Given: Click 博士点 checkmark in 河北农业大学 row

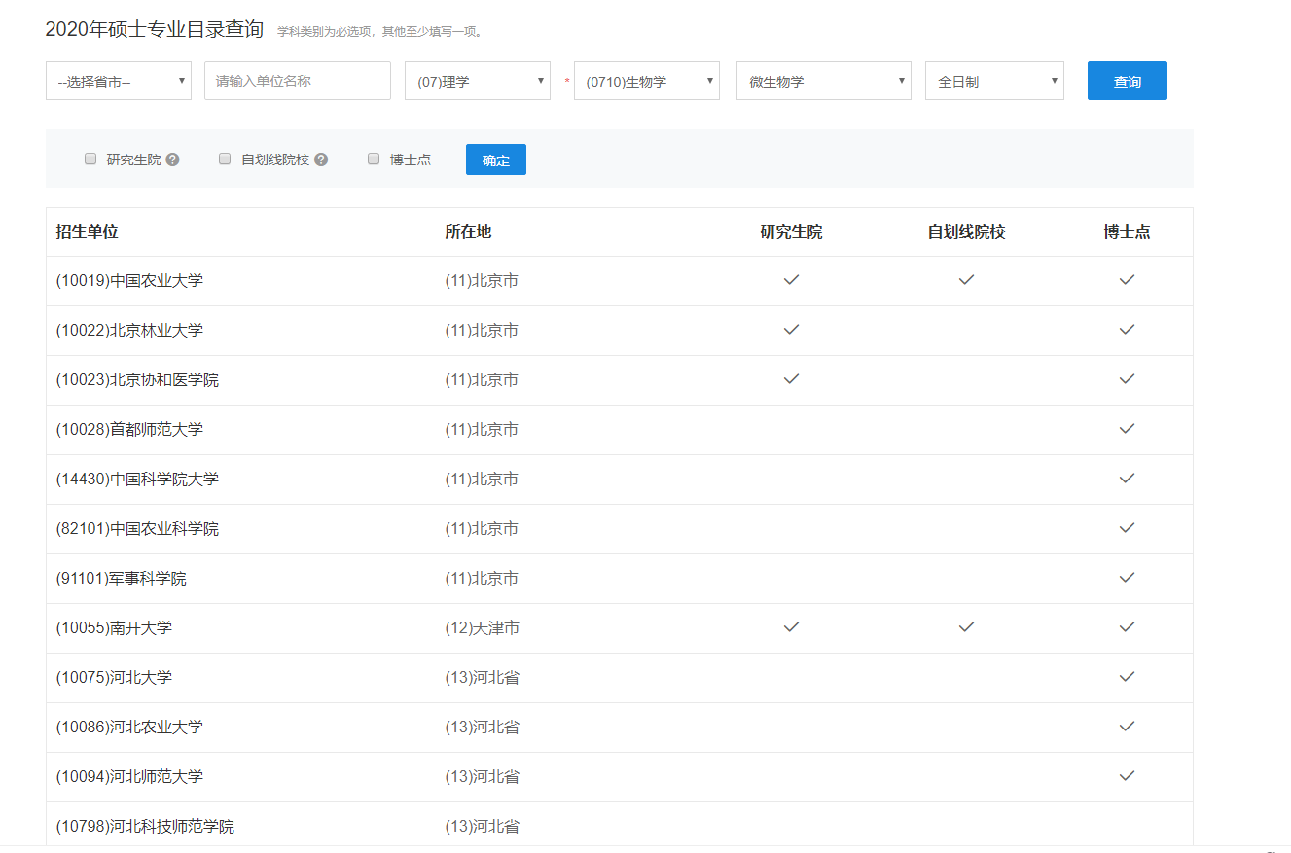Looking at the screenshot, I should click(x=1127, y=727).
